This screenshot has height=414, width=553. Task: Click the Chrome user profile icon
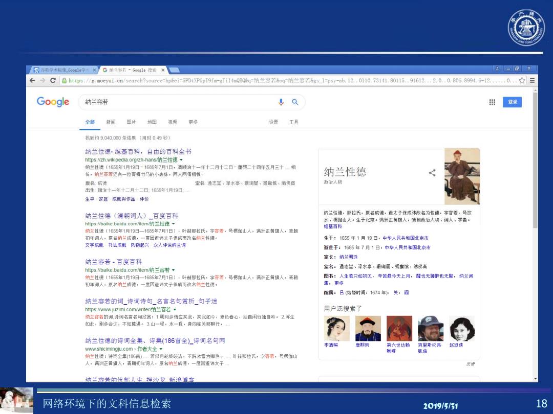(x=497, y=68)
